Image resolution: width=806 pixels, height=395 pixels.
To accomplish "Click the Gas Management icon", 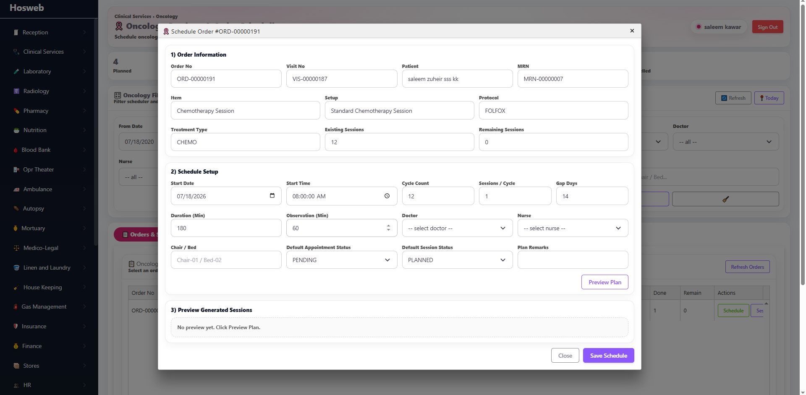I will (16, 307).
